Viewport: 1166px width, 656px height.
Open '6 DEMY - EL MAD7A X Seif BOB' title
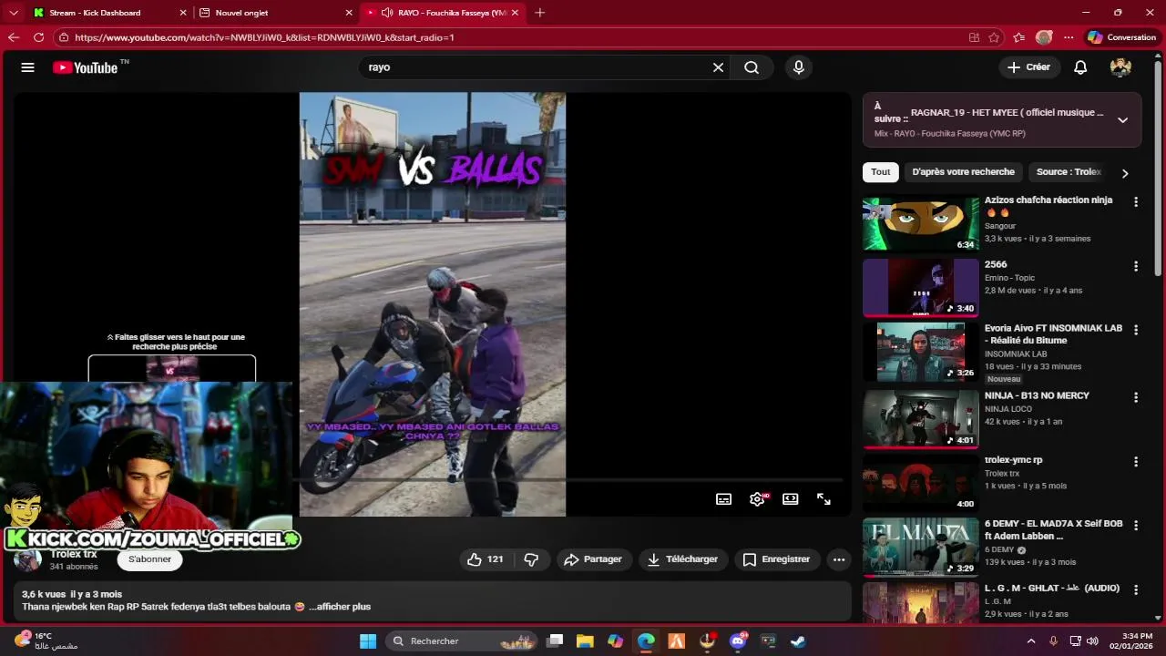tap(1053, 529)
